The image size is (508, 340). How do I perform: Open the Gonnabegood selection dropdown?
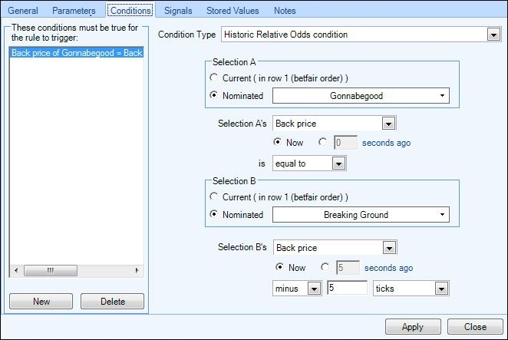(361, 96)
